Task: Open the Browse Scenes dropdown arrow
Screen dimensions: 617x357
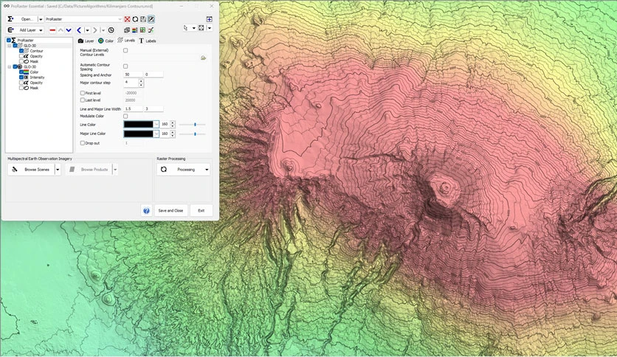Action: (x=58, y=170)
